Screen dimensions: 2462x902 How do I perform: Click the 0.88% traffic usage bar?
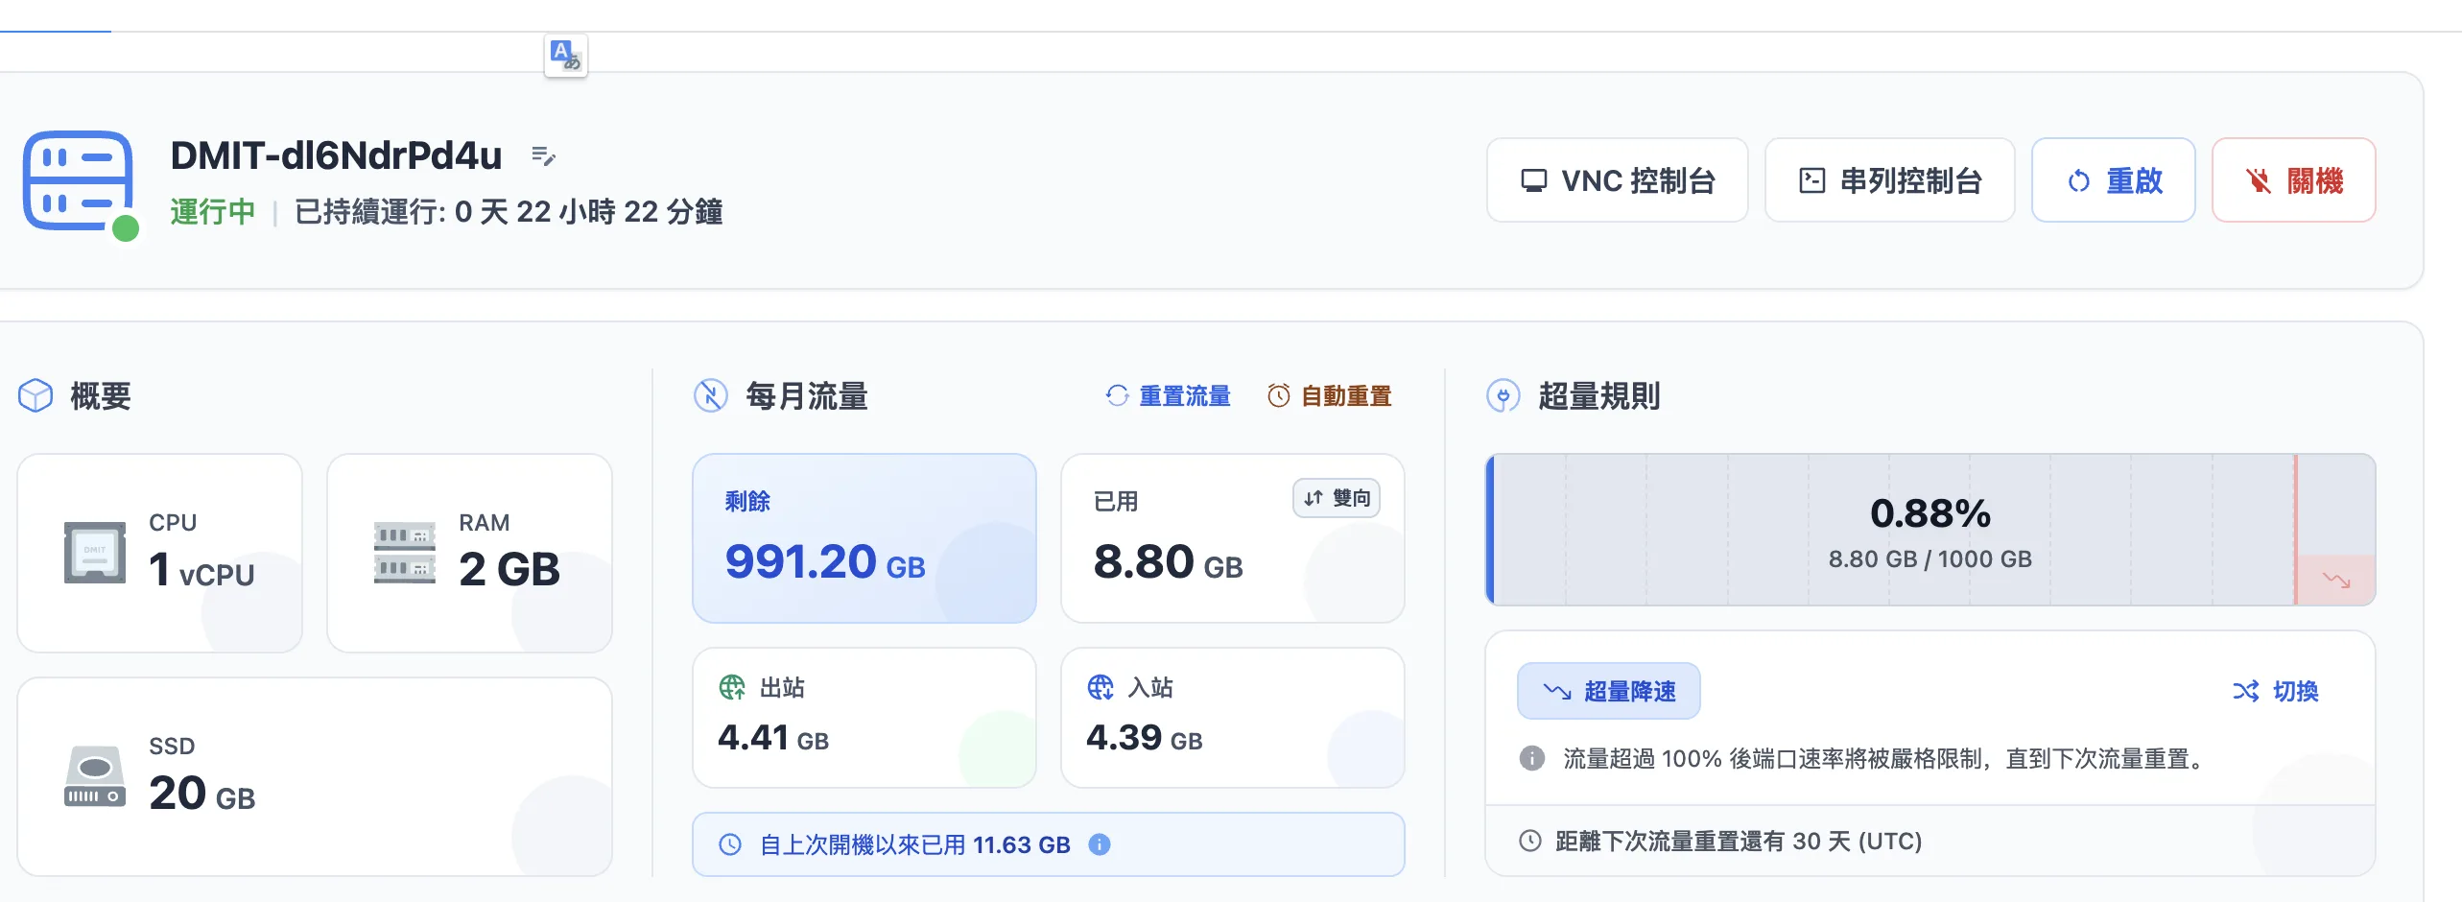pos(1930,530)
